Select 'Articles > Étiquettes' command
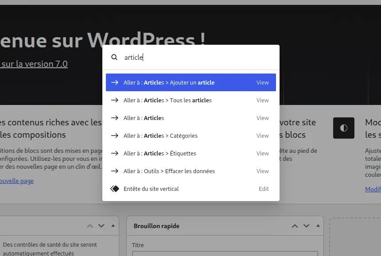 (191, 154)
